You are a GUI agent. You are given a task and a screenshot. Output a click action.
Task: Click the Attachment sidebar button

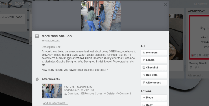tap(154, 83)
